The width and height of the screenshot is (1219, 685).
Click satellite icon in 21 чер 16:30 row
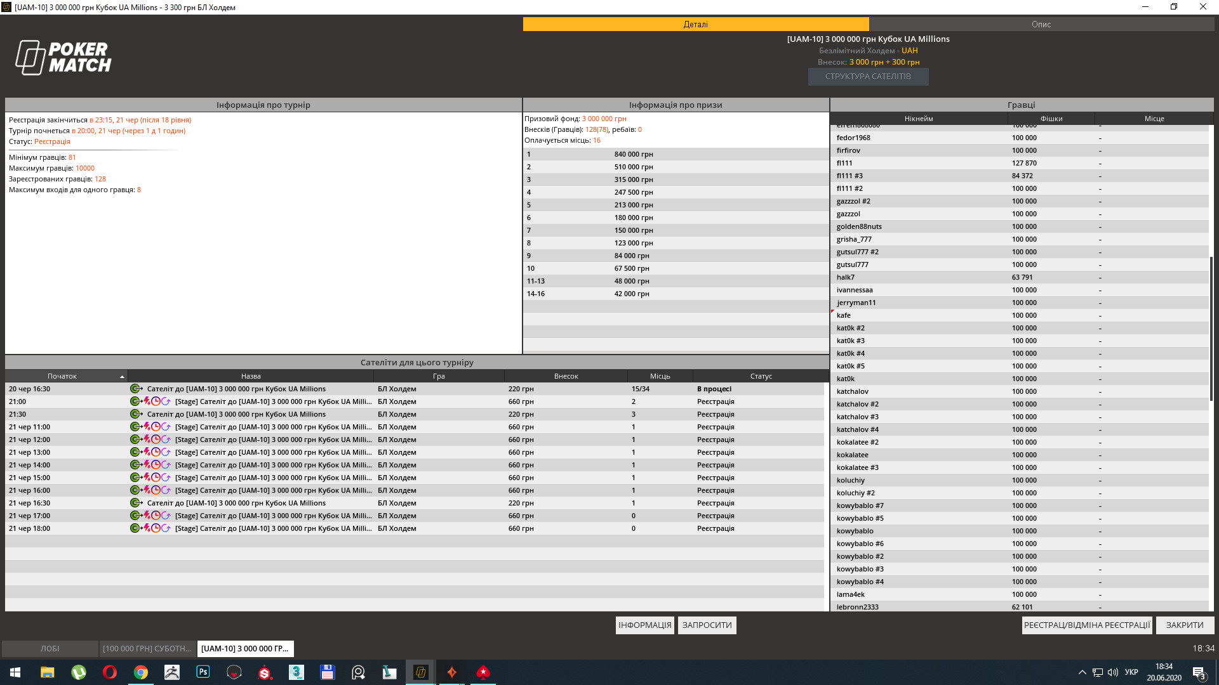coord(136,503)
